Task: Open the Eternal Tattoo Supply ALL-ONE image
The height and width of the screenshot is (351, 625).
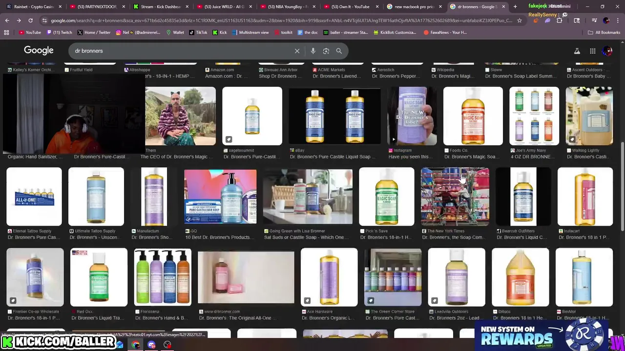Action: click(34, 196)
